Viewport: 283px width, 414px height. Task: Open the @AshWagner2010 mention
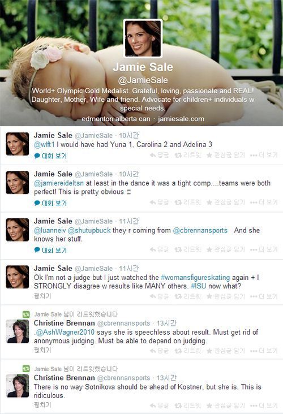(65, 332)
